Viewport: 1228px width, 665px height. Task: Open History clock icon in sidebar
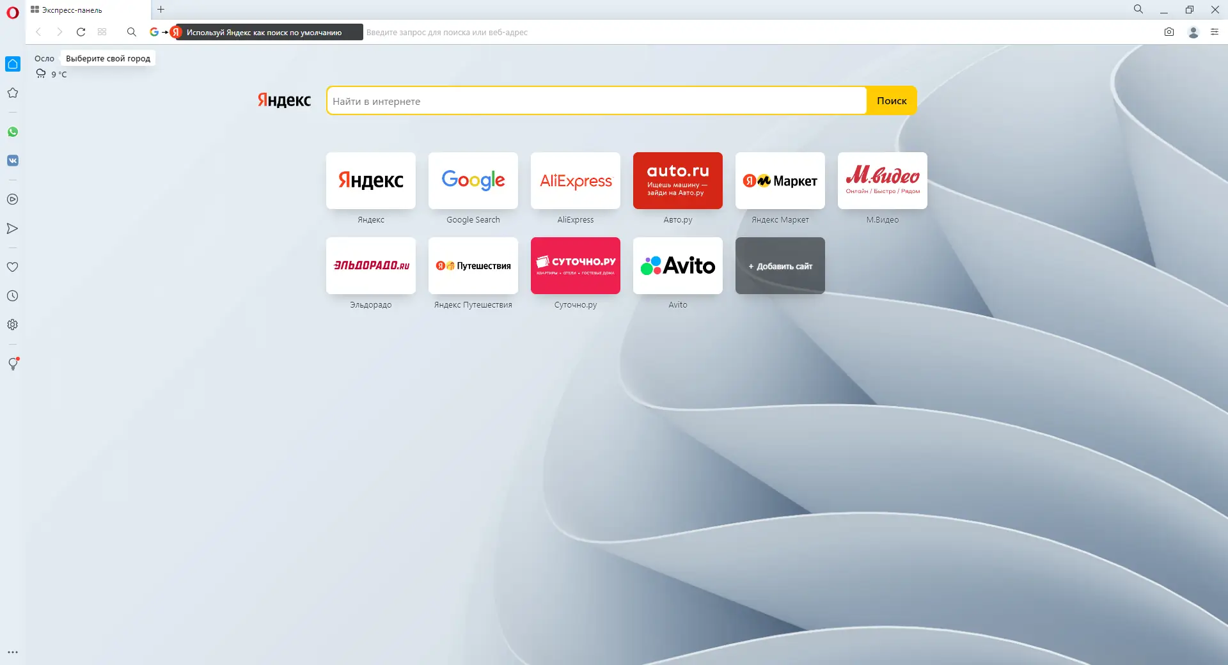click(x=13, y=296)
